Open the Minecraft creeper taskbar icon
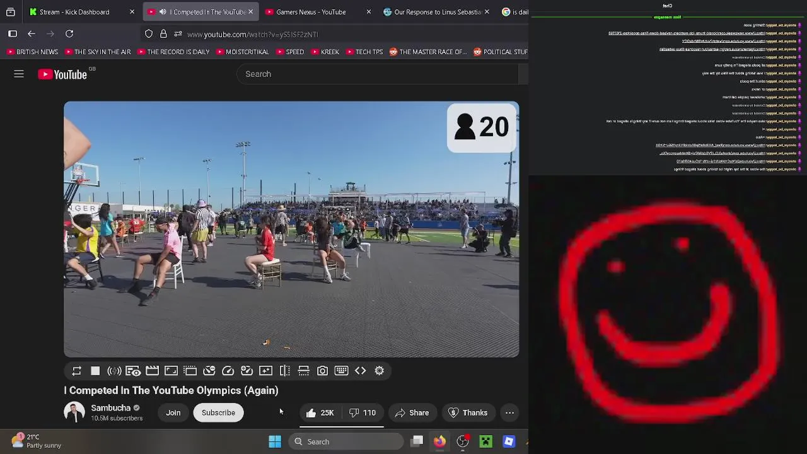Screen dimensions: 807x454 point(485,441)
